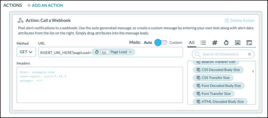Open the GET method dropdown
This screenshot has height=118, width=268.
(26, 52)
